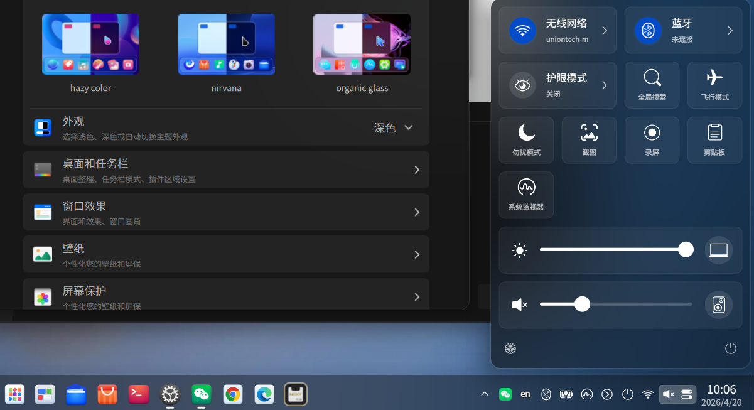This screenshot has width=754, height=410.
Task: Open the 外观 深色 appearance dropdown
Action: 394,127
